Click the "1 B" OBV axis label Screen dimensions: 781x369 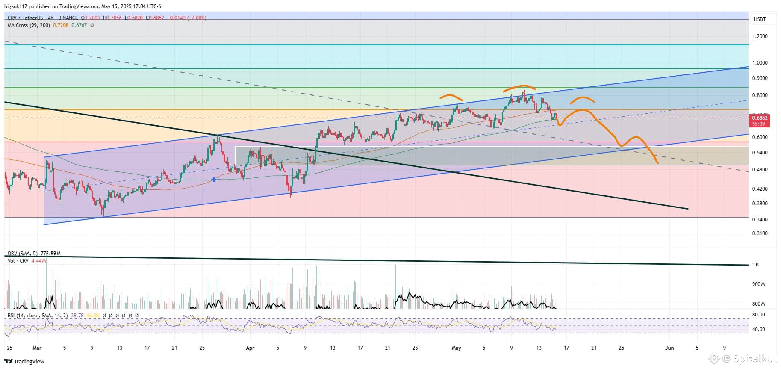pyautogui.click(x=756, y=265)
